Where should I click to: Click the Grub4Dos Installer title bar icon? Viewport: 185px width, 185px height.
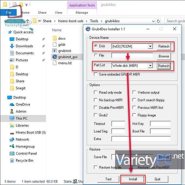point(88,29)
